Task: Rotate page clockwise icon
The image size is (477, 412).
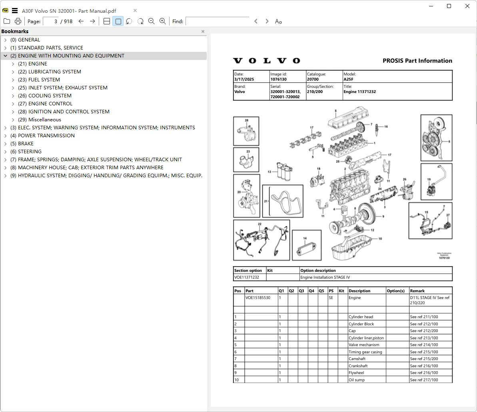Action: [140, 21]
